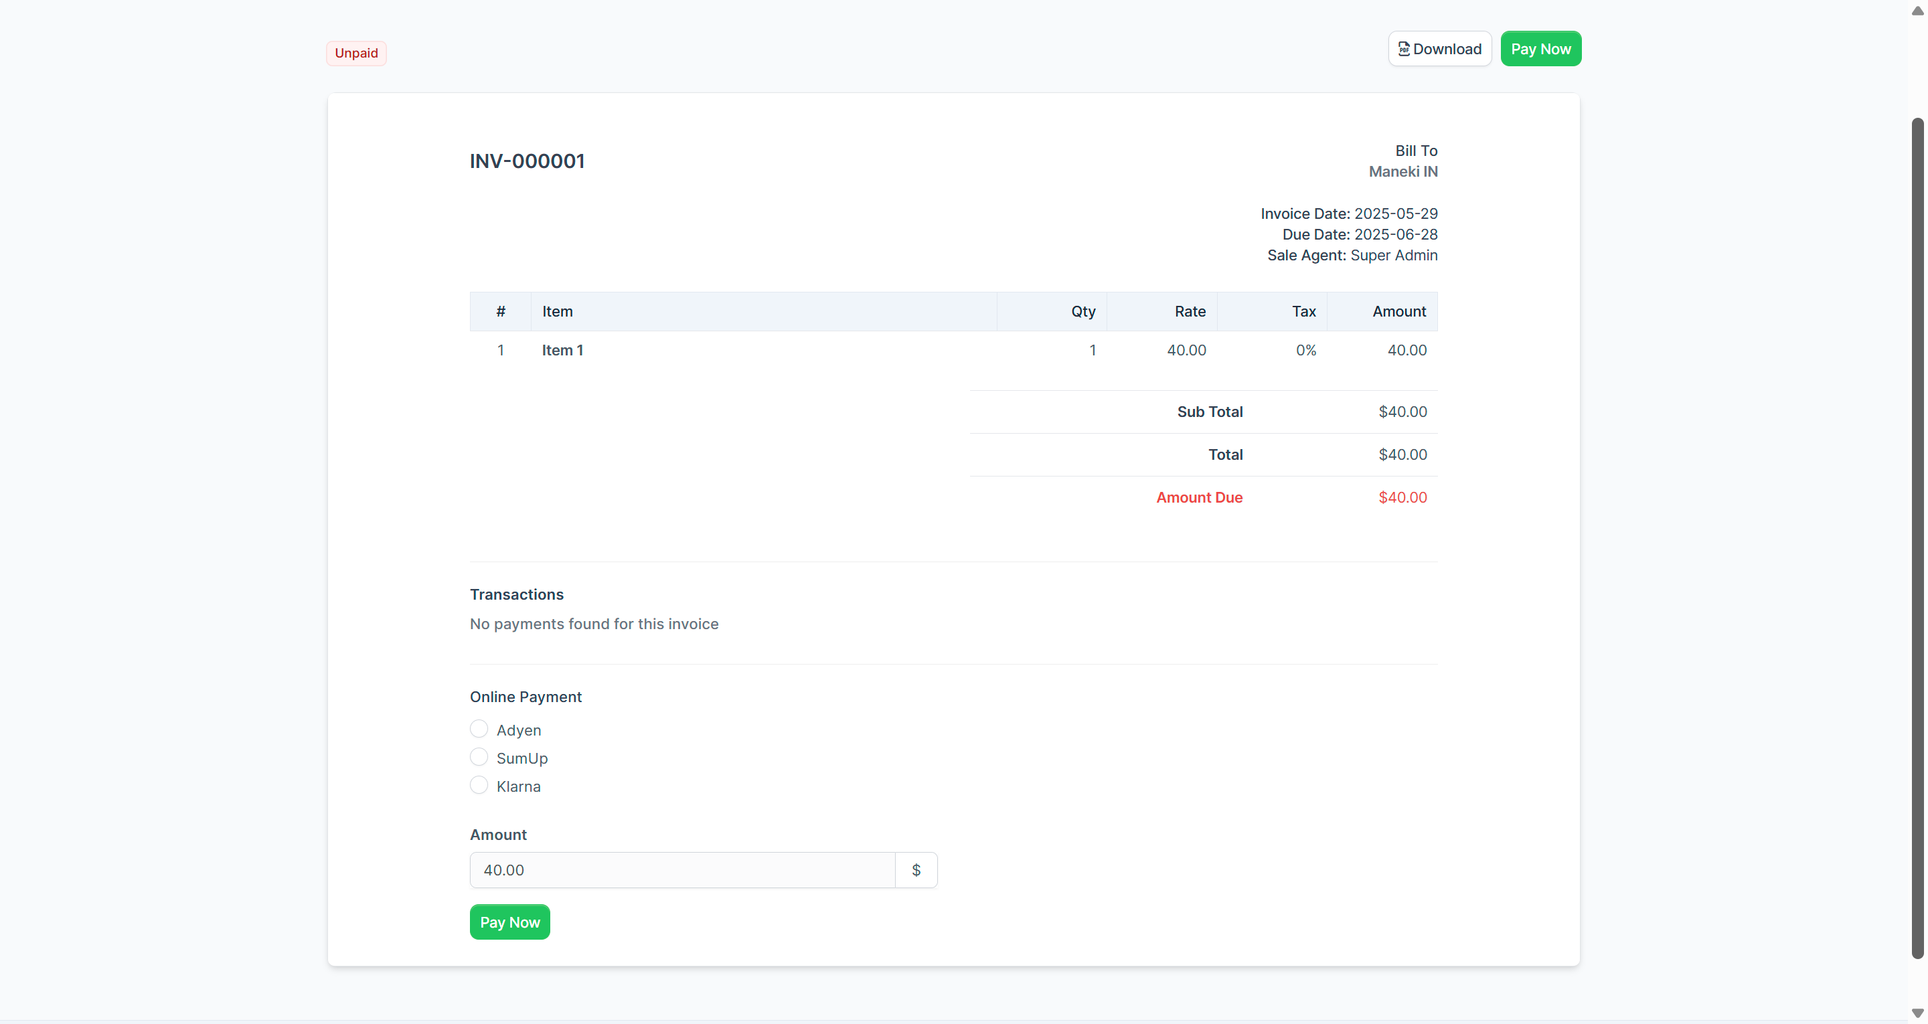Click the INV-000001 invoice heading
Viewport: 1928px width, 1024px height.
[x=527, y=161]
